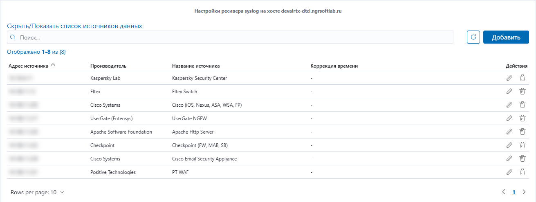536x202 pixels.
Task: Focus the Поиск search field
Action: click(x=230, y=37)
